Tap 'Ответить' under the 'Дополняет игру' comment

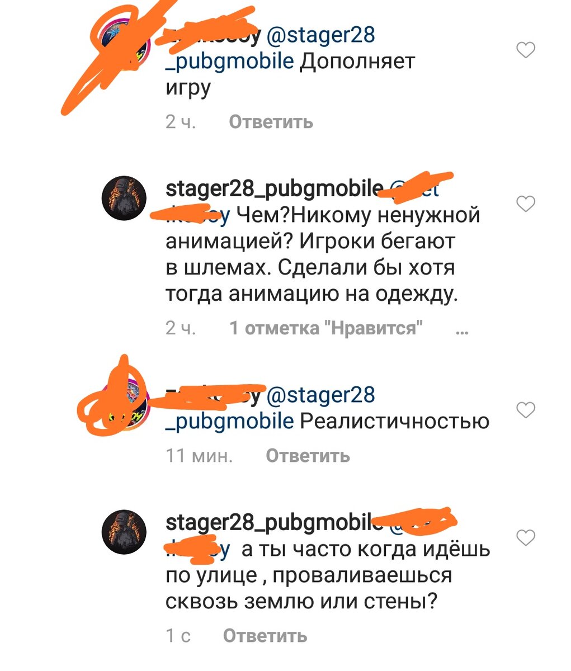(271, 122)
